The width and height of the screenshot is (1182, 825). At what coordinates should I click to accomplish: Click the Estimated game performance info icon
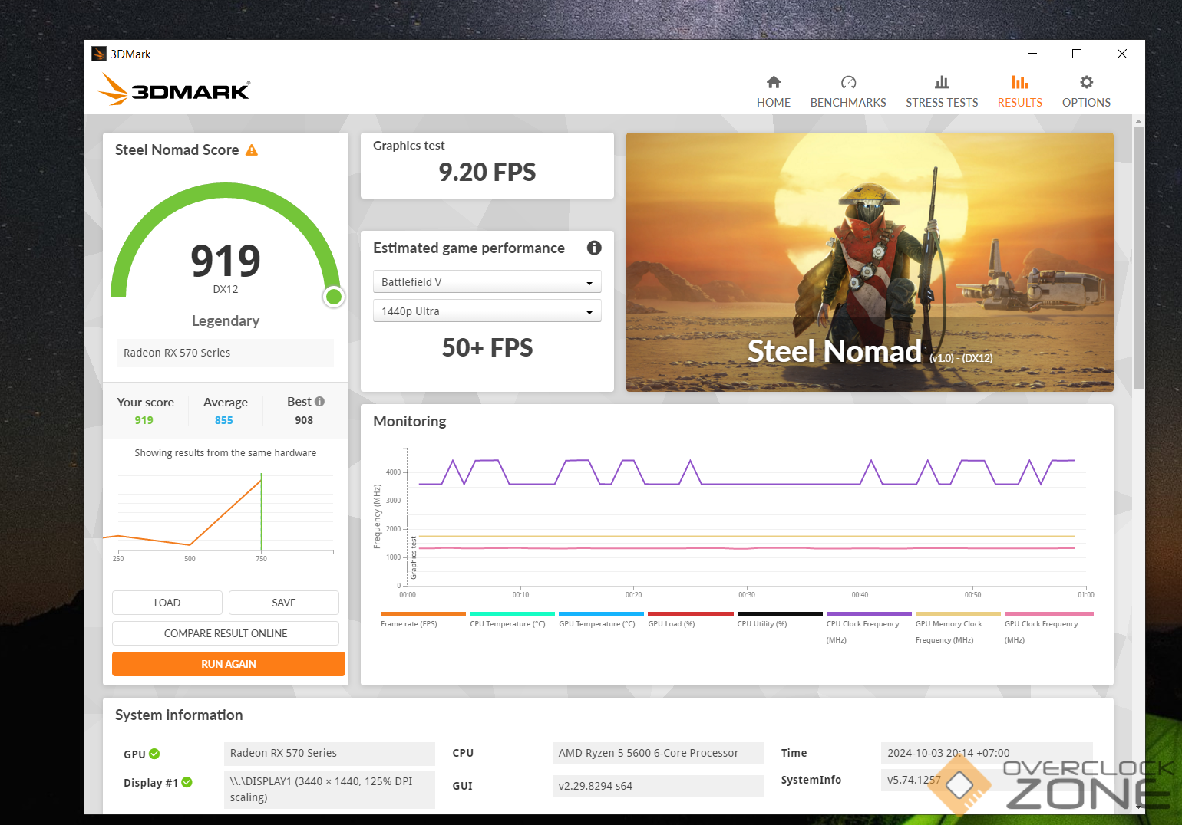594,248
